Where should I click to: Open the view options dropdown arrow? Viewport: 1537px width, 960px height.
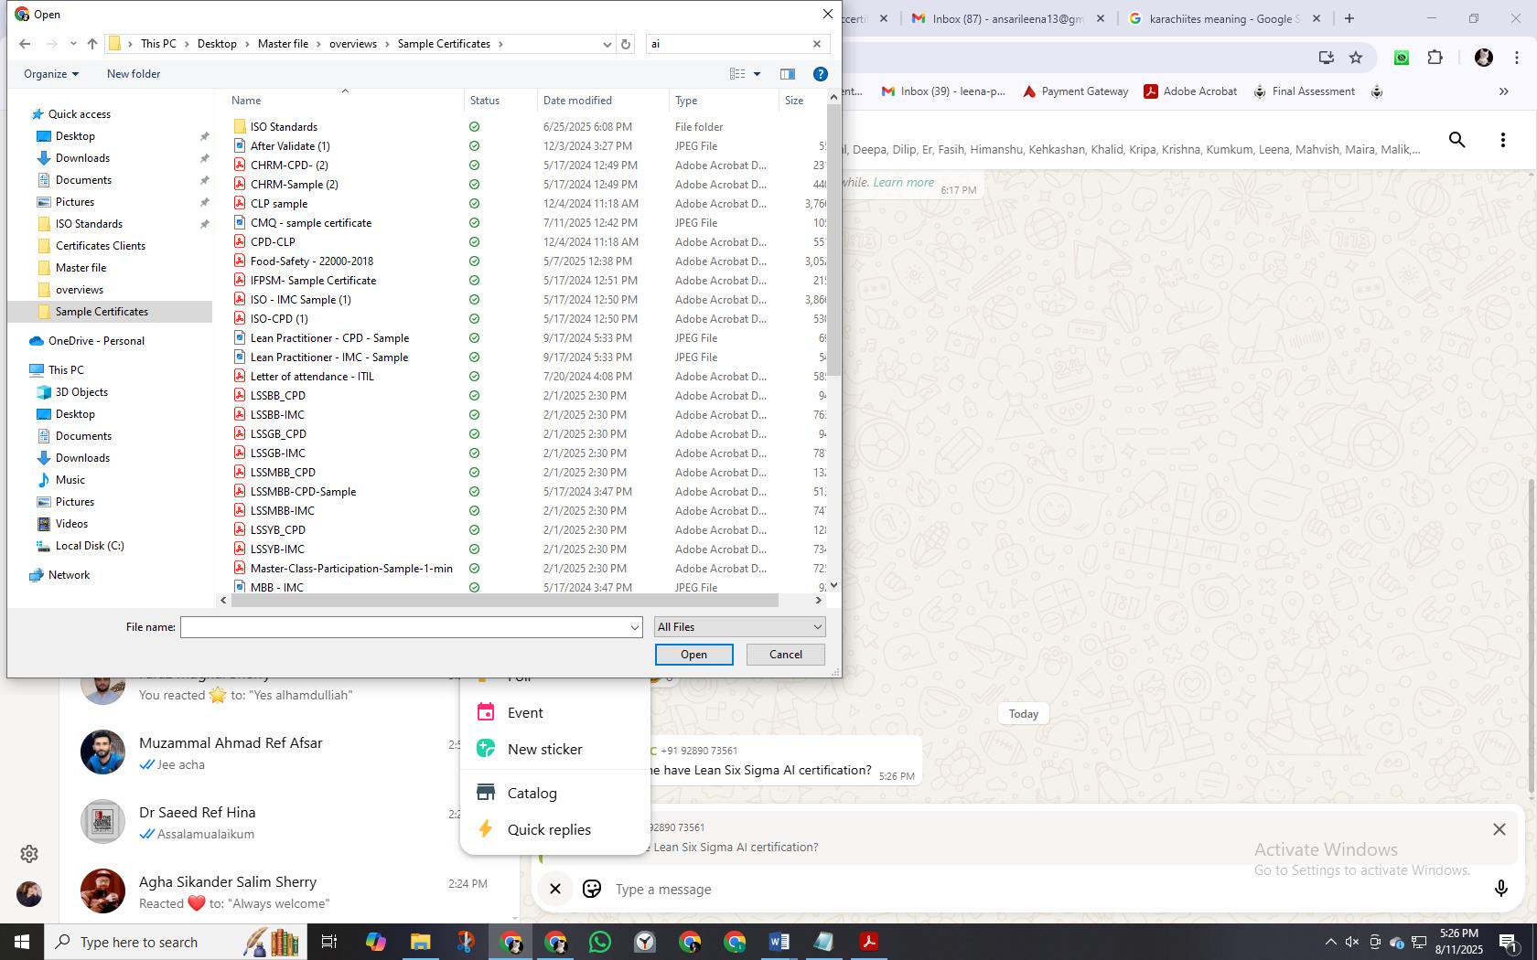tap(757, 74)
